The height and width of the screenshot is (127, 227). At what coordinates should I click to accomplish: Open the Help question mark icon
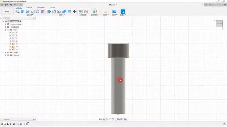pyautogui.click(x=225, y=5)
